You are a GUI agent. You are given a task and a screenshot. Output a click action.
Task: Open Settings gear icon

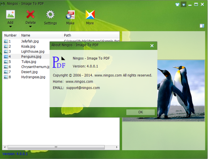(50, 15)
